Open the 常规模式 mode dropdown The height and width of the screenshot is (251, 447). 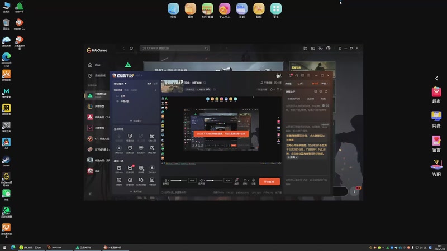120,84
